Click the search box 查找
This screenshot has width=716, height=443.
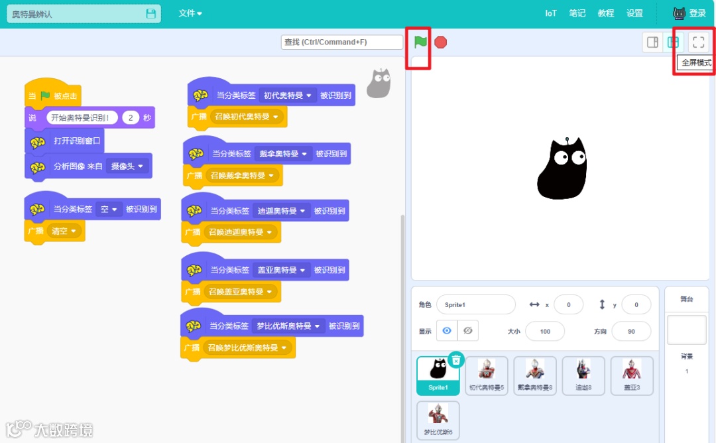341,42
